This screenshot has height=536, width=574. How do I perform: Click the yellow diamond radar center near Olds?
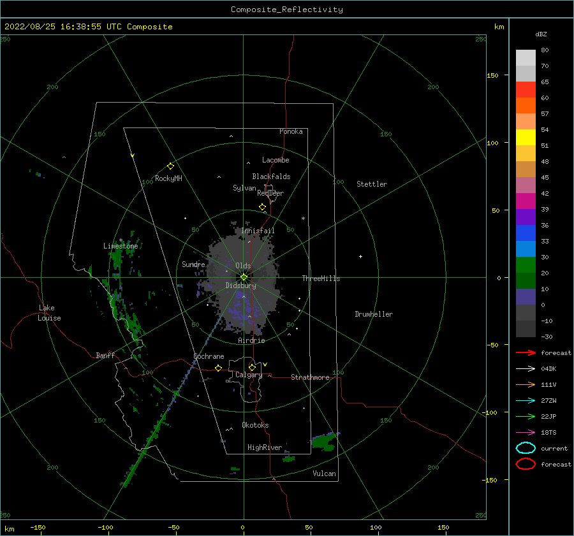click(244, 277)
